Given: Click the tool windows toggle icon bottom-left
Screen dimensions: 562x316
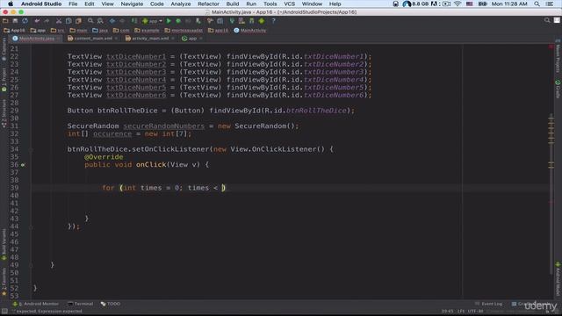Looking at the screenshot, I should pyautogui.click(x=4, y=312).
